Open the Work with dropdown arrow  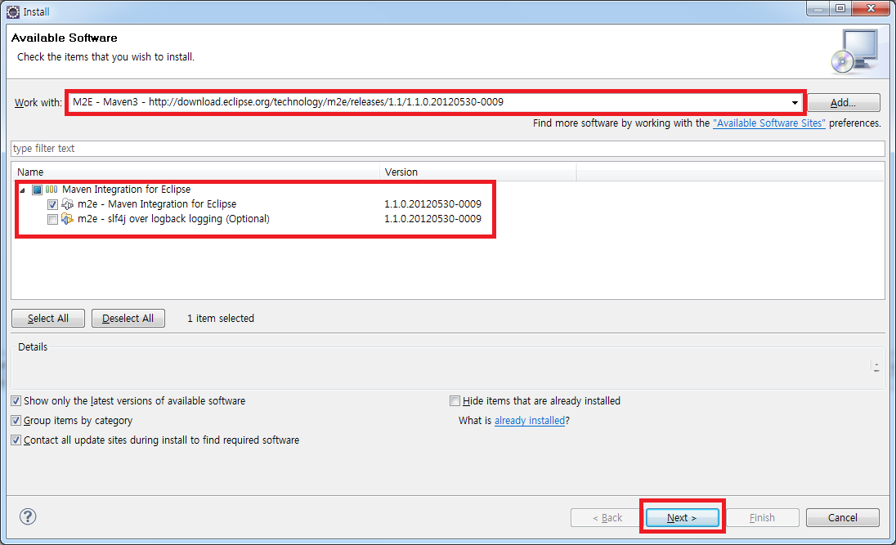[795, 103]
